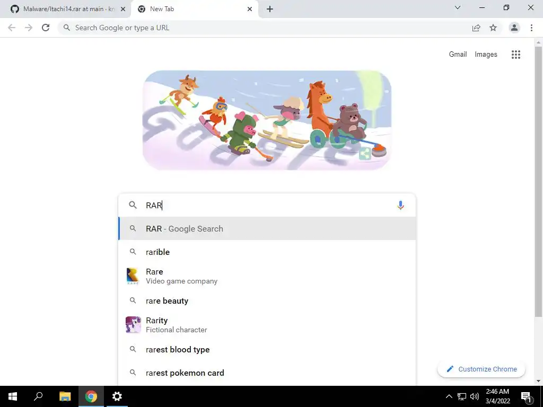Click the Google search box containing RAR
The width and height of the screenshot is (543, 407).
(267, 205)
